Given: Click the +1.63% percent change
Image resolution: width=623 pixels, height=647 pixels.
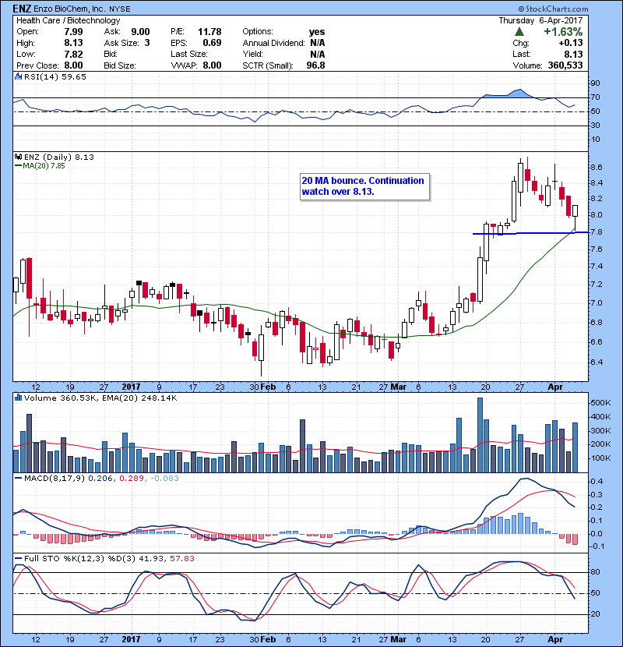Looking at the screenshot, I should pyautogui.click(x=563, y=32).
